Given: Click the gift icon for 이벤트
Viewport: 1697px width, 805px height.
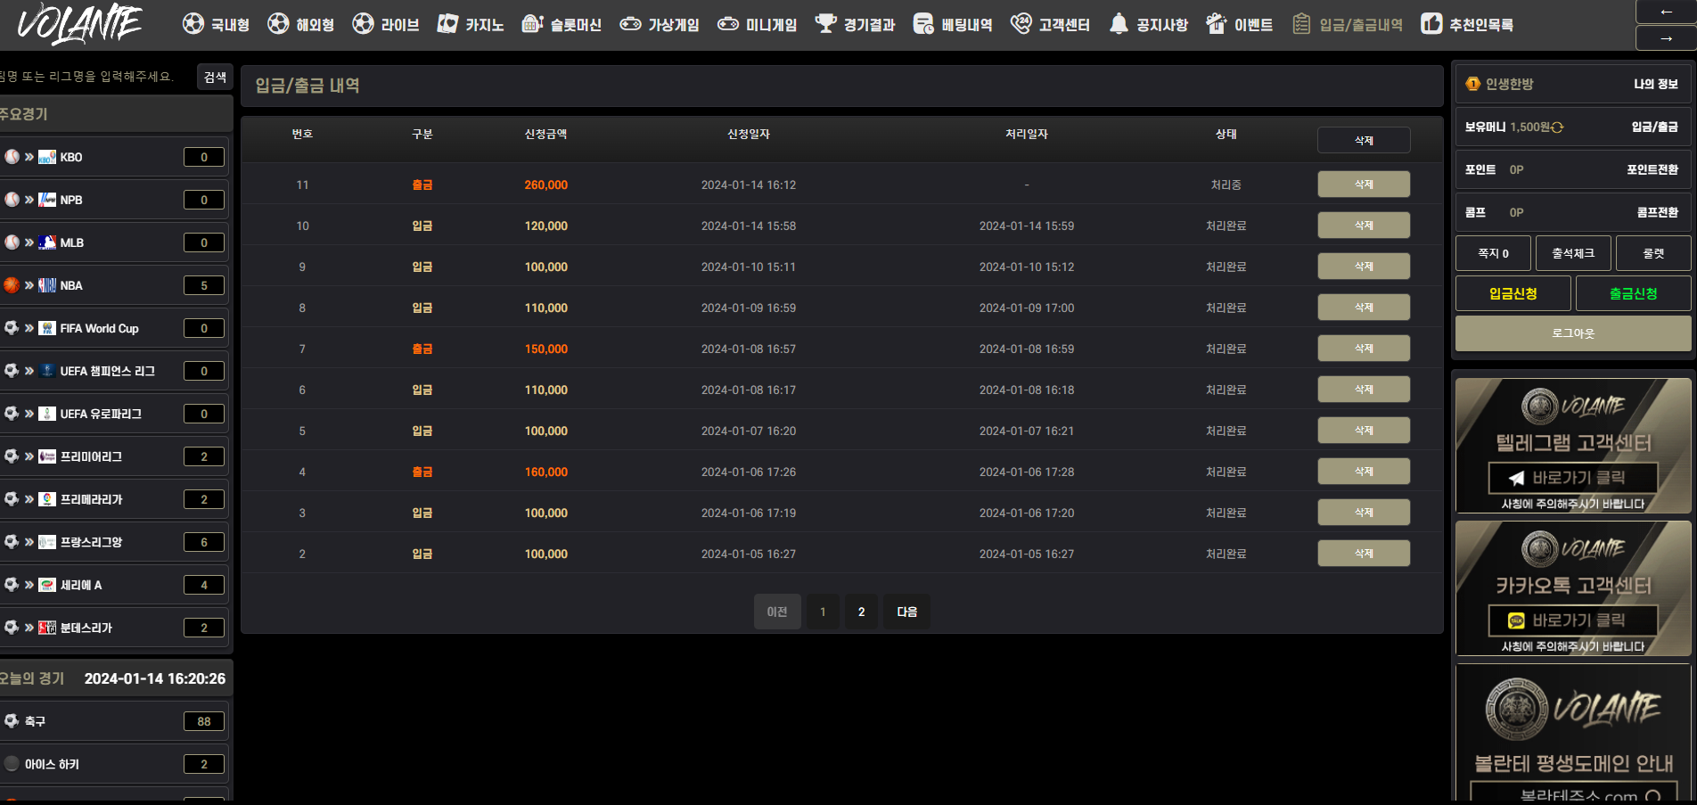Looking at the screenshot, I should coord(1217,24).
